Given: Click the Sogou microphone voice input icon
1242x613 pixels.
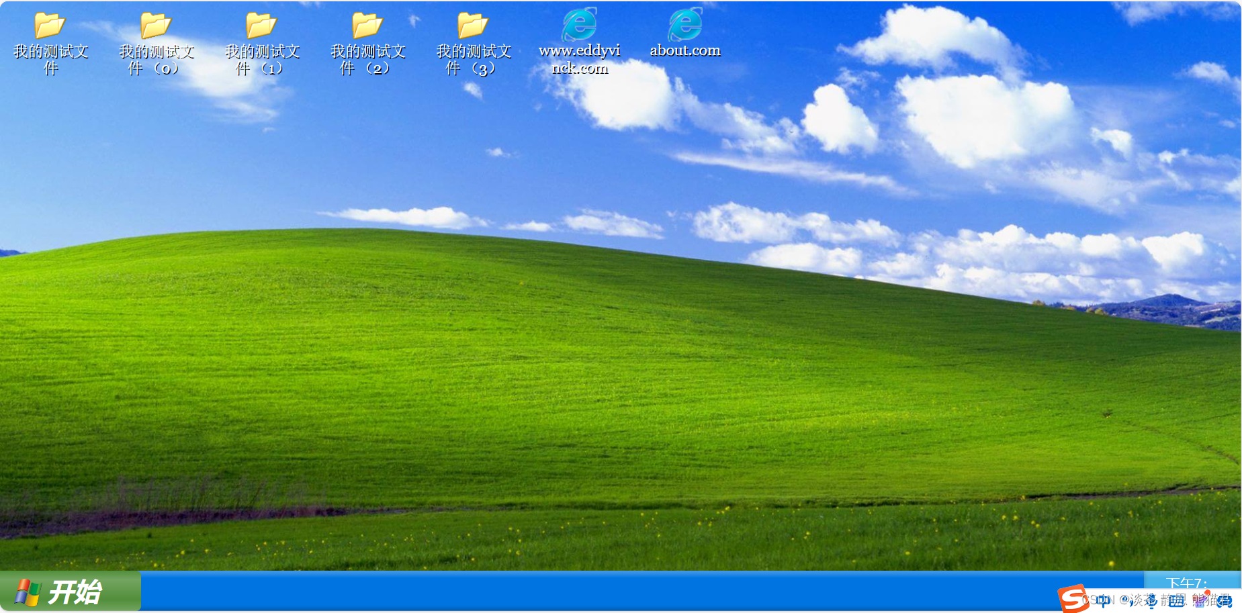Looking at the screenshot, I should pyautogui.click(x=1151, y=600).
